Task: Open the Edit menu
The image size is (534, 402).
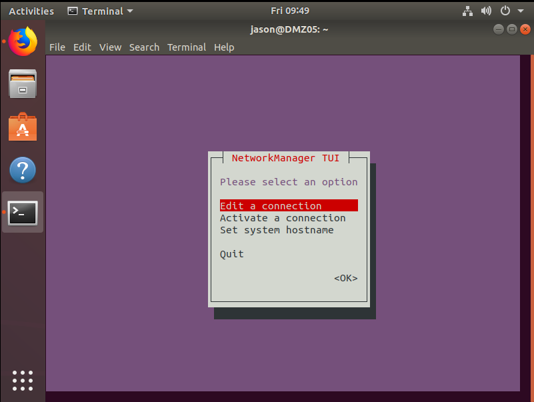Action: [82, 47]
